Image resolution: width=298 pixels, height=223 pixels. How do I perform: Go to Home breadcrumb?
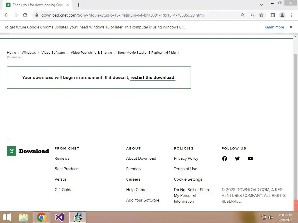coord(11,53)
